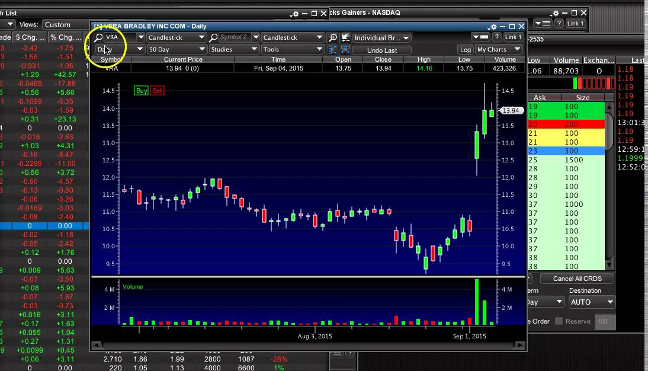This screenshot has width=648, height=371.
Task: Open the VRA symbol dropdown arrow
Action: click(140, 37)
